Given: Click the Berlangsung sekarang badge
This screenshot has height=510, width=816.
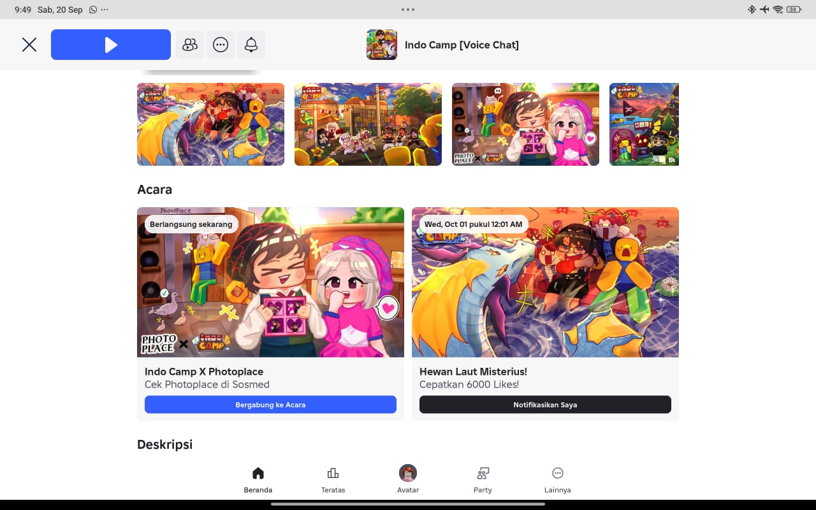Looking at the screenshot, I should click(192, 224).
